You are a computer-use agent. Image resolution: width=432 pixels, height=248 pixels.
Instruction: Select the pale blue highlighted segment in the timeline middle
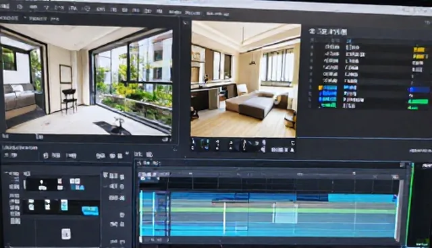[x=286, y=213]
